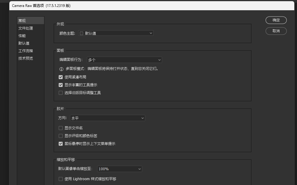Show the 技术预览 preferences section
The image size is (297, 185).
26,58
